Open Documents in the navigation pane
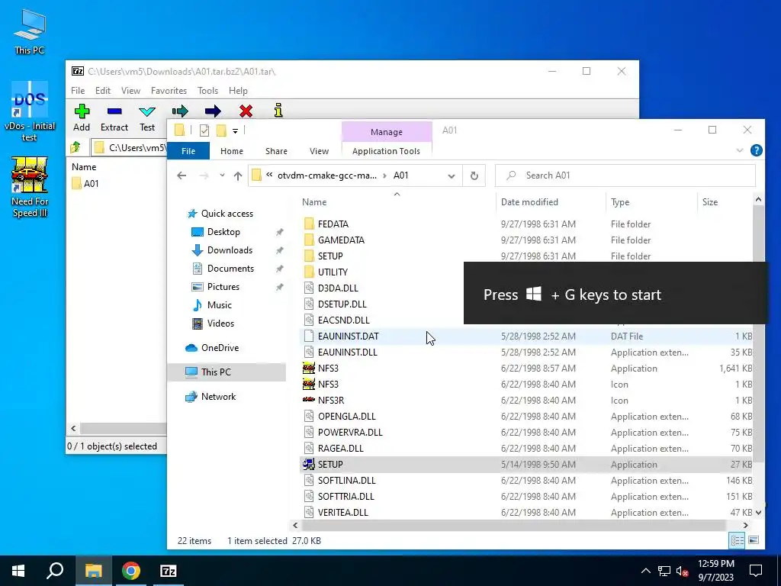This screenshot has height=586, width=781. [x=223, y=269]
